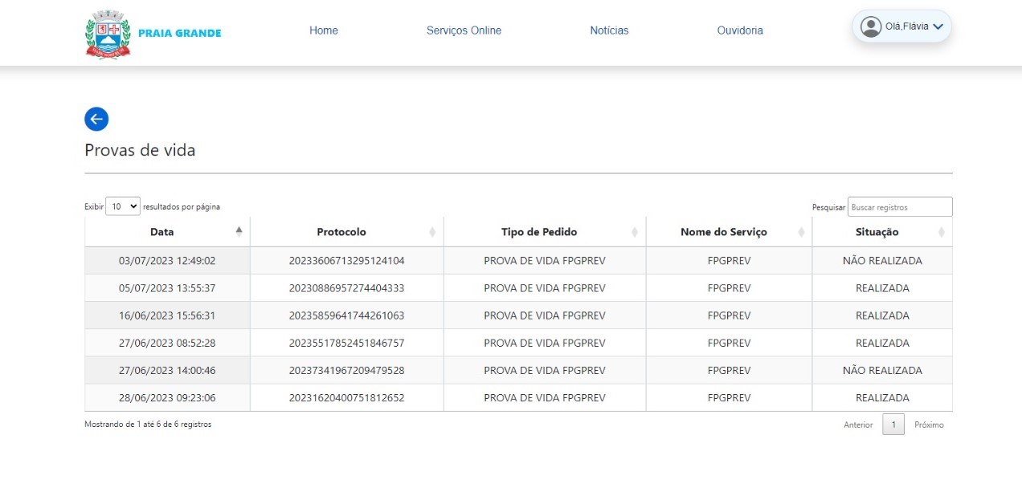Focus the Buscar registros search field
This screenshot has width=1022, height=500.
coord(899,207)
